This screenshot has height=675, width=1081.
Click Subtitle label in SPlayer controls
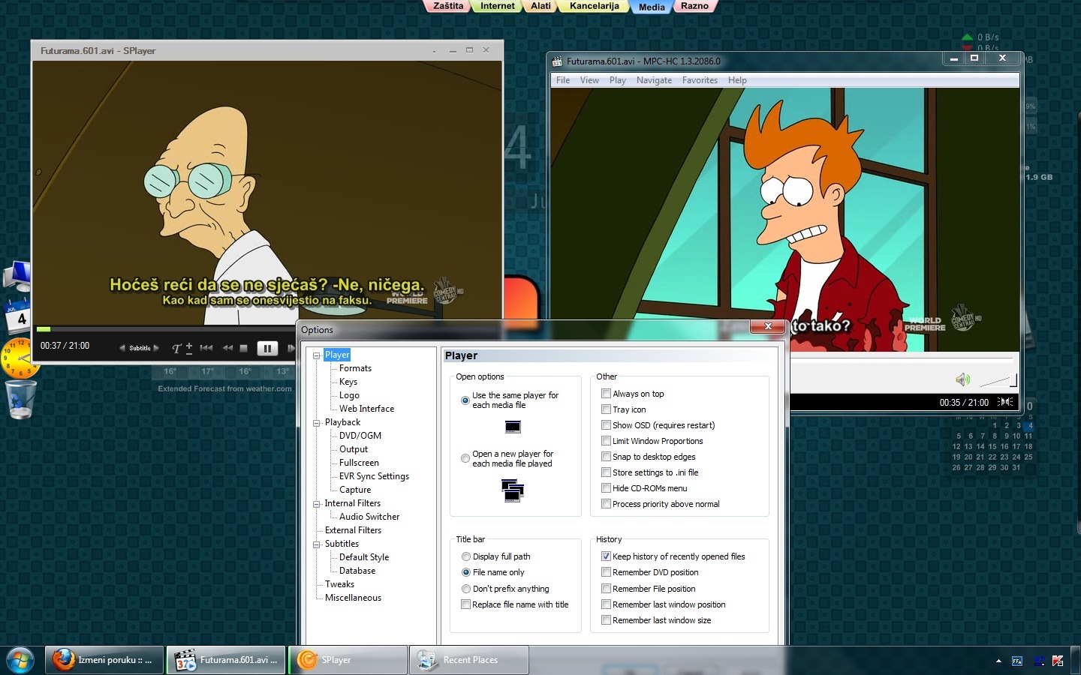tap(140, 348)
